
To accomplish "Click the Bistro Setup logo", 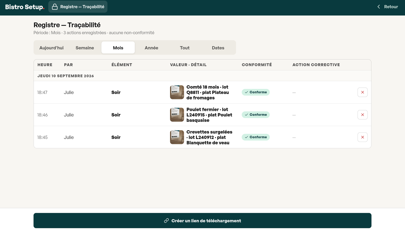I will coord(25,7).
